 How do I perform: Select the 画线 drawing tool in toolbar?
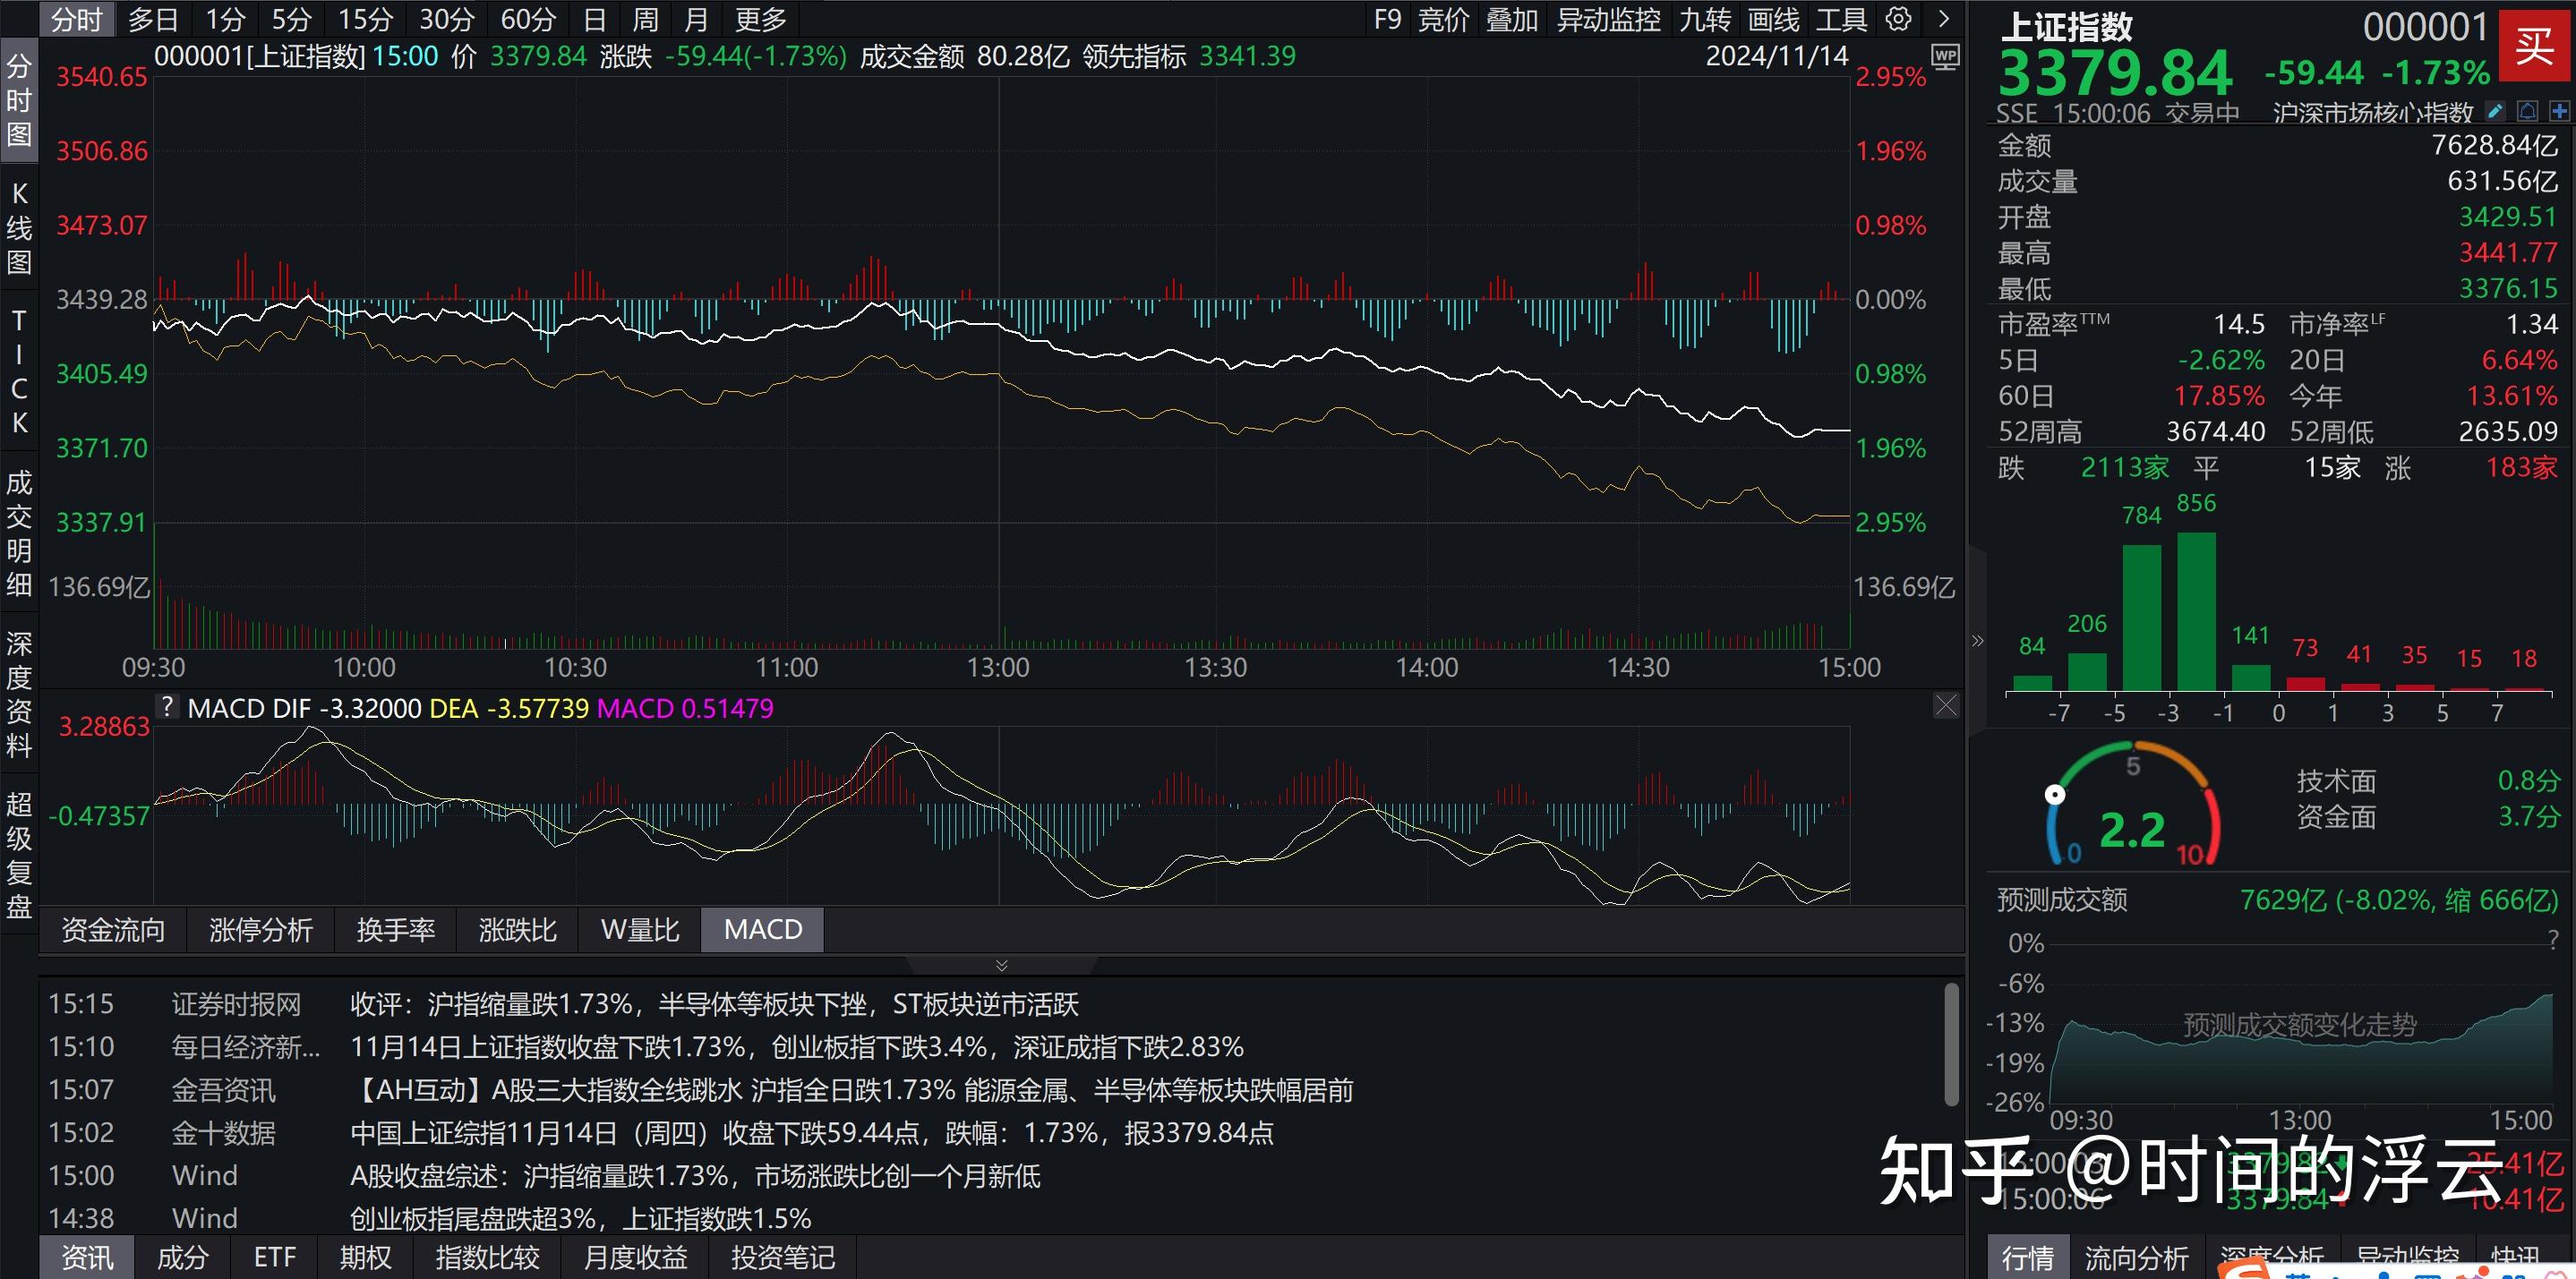[1773, 19]
